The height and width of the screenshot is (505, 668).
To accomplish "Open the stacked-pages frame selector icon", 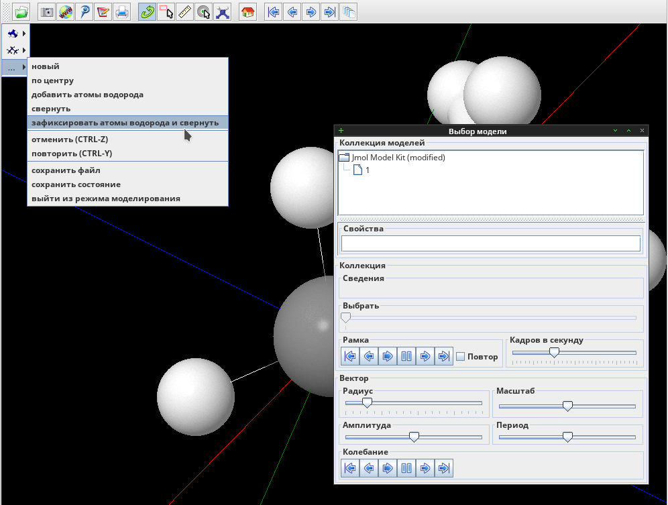I will tap(349, 12).
